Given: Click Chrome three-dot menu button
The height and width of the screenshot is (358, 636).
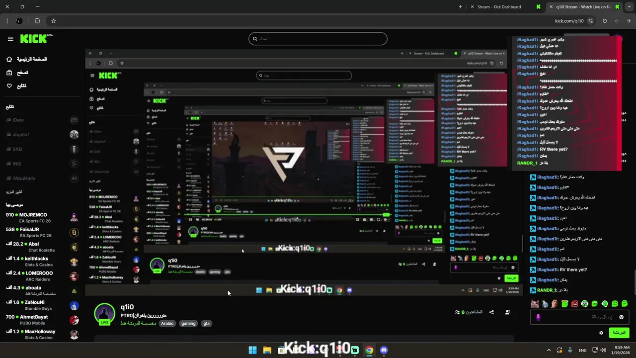Looking at the screenshot, I should pos(7,21).
